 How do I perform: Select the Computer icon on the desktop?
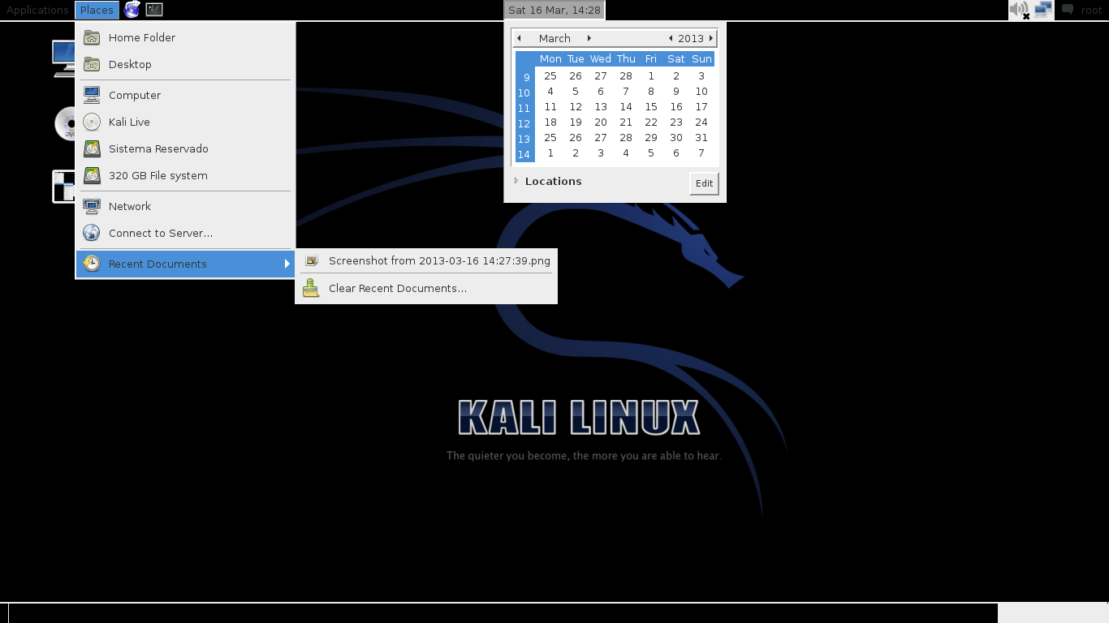pyautogui.click(x=63, y=58)
